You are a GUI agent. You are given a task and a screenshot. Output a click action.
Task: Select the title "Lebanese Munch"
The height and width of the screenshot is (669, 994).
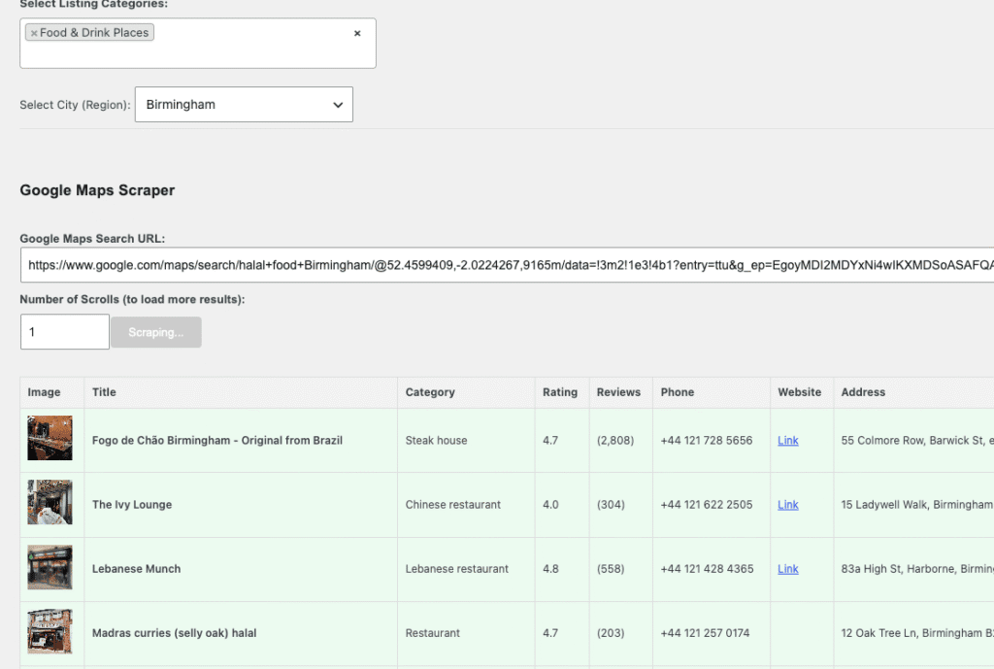pos(136,569)
